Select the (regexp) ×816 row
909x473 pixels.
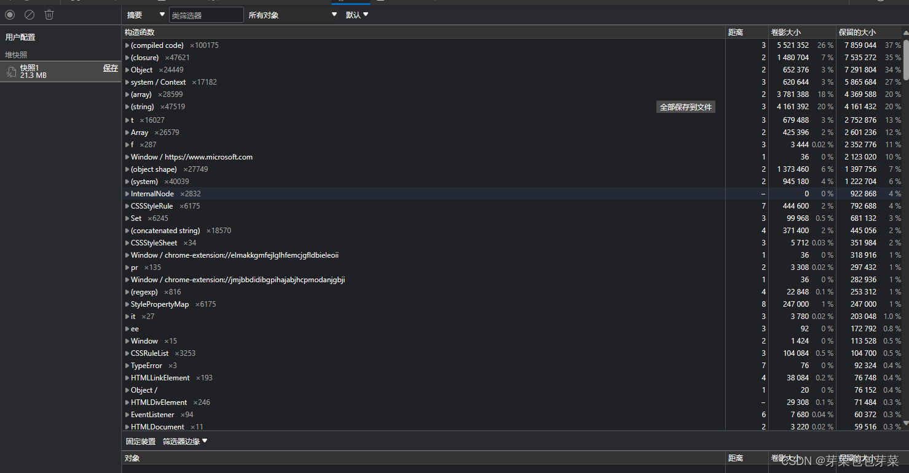(x=512, y=292)
